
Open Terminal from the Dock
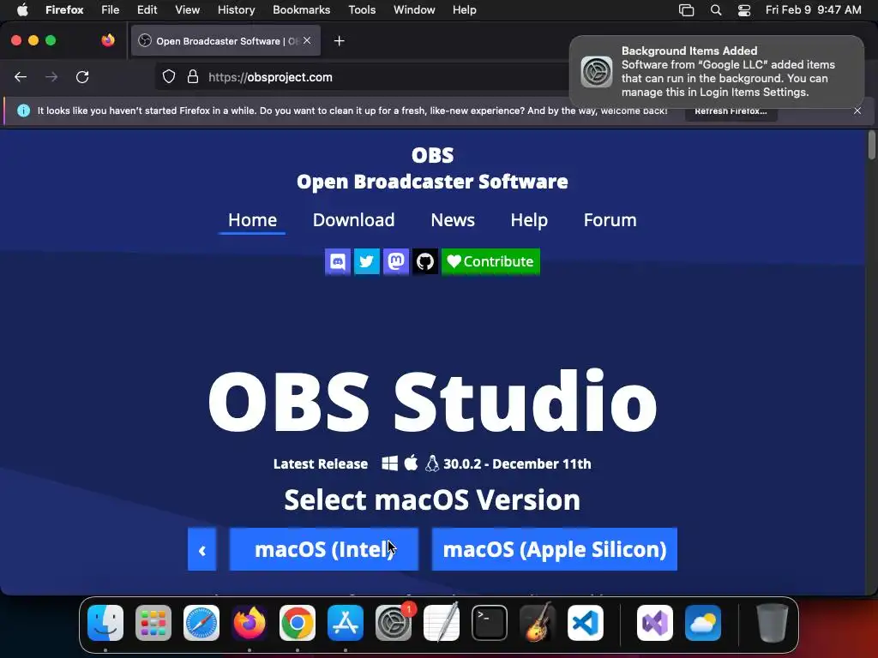(490, 623)
